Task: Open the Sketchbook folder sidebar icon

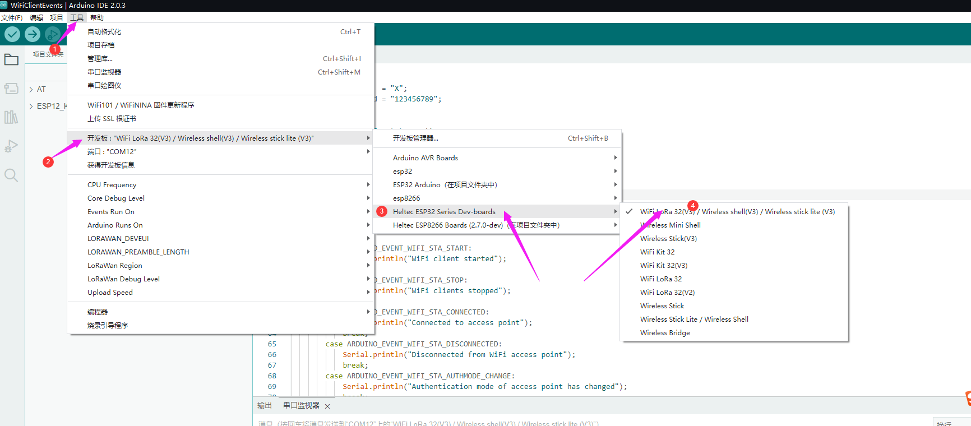Action: (11, 59)
